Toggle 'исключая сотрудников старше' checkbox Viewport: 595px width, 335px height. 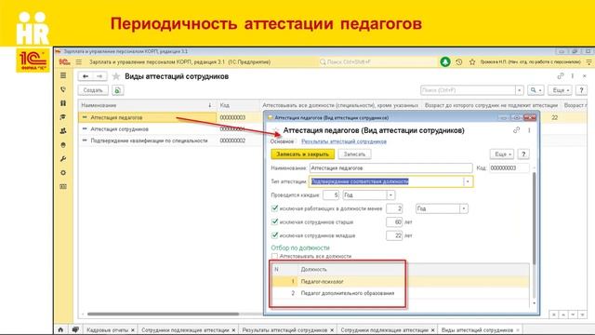(x=275, y=221)
